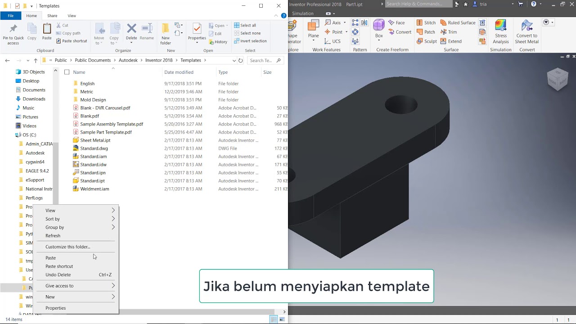Click the Plane tool in Inventor
Image resolution: width=576 pixels, height=324 pixels.
[x=314, y=31]
